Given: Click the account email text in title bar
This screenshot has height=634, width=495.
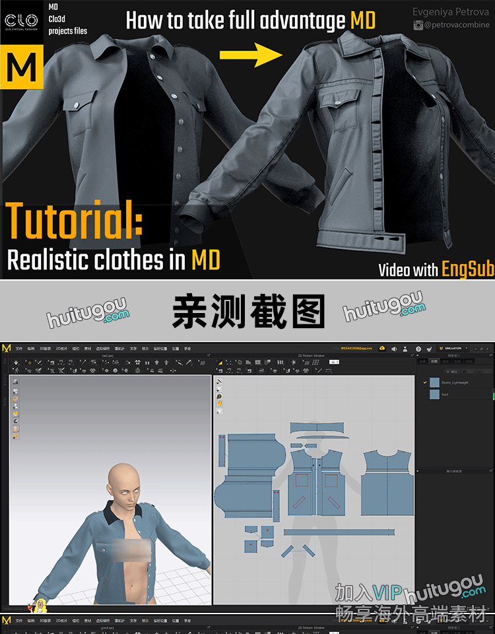Looking at the screenshot, I should tap(356, 348).
